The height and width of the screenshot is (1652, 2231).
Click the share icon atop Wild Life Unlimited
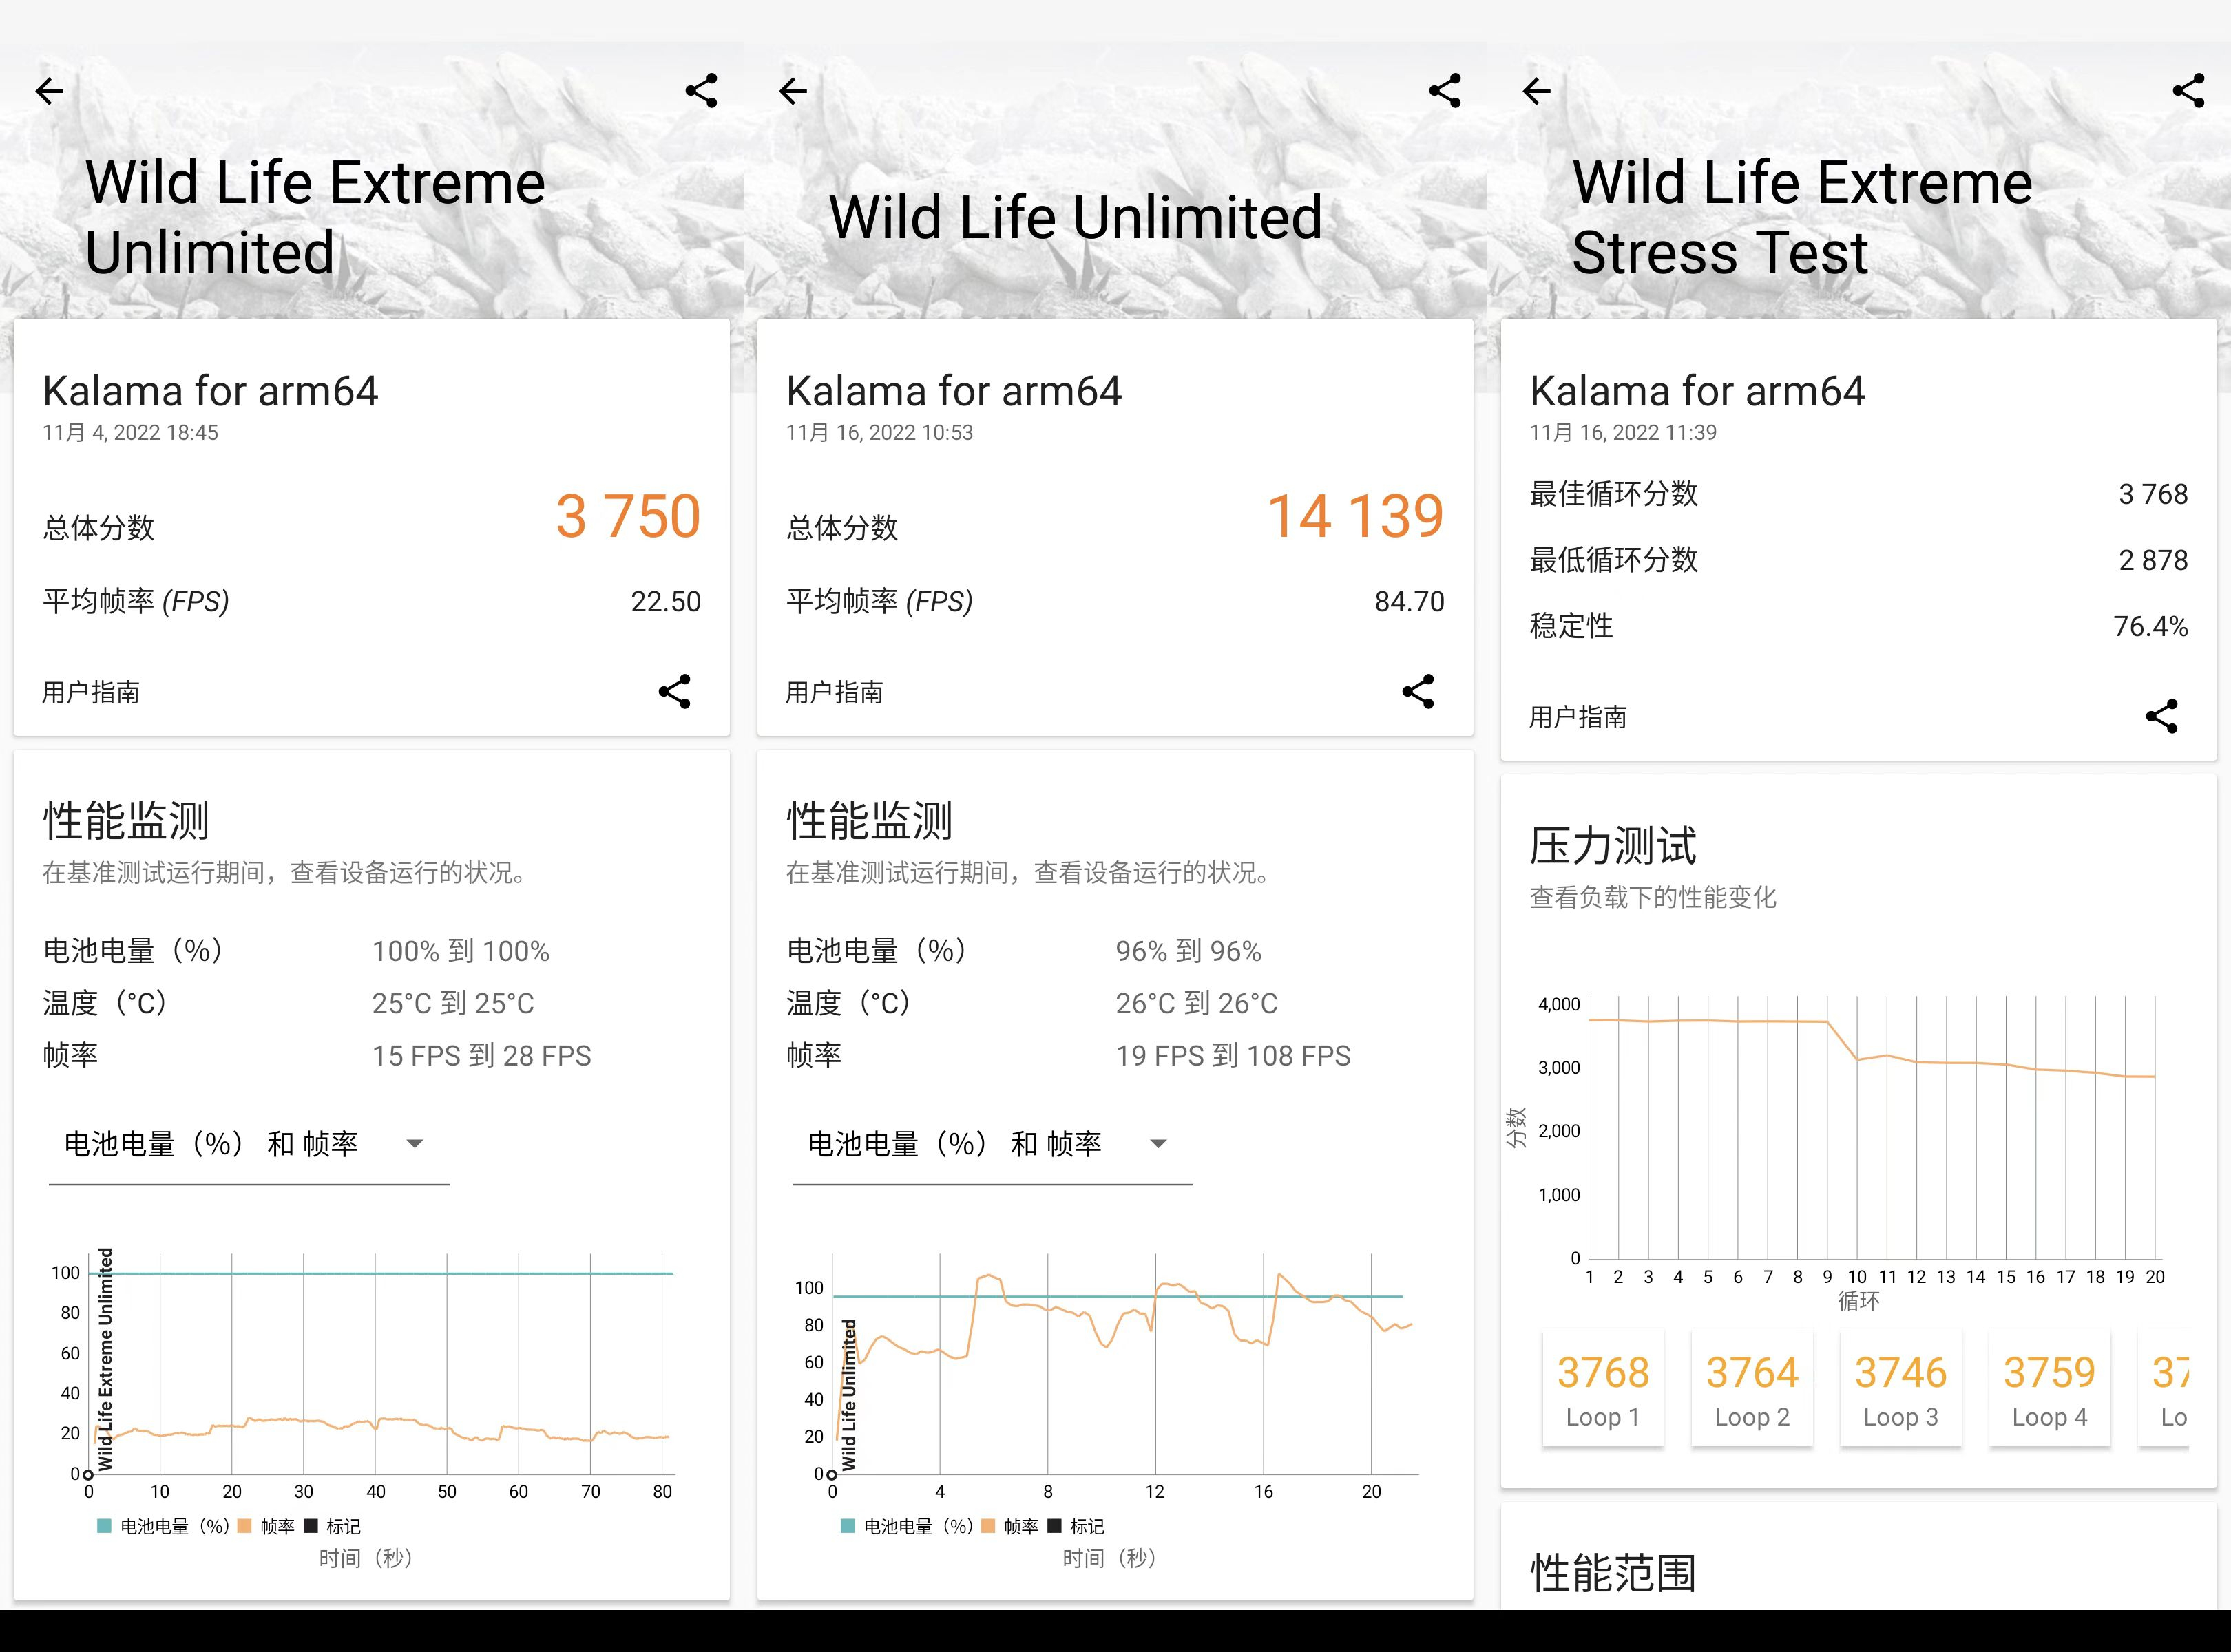[x=1444, y=91]
